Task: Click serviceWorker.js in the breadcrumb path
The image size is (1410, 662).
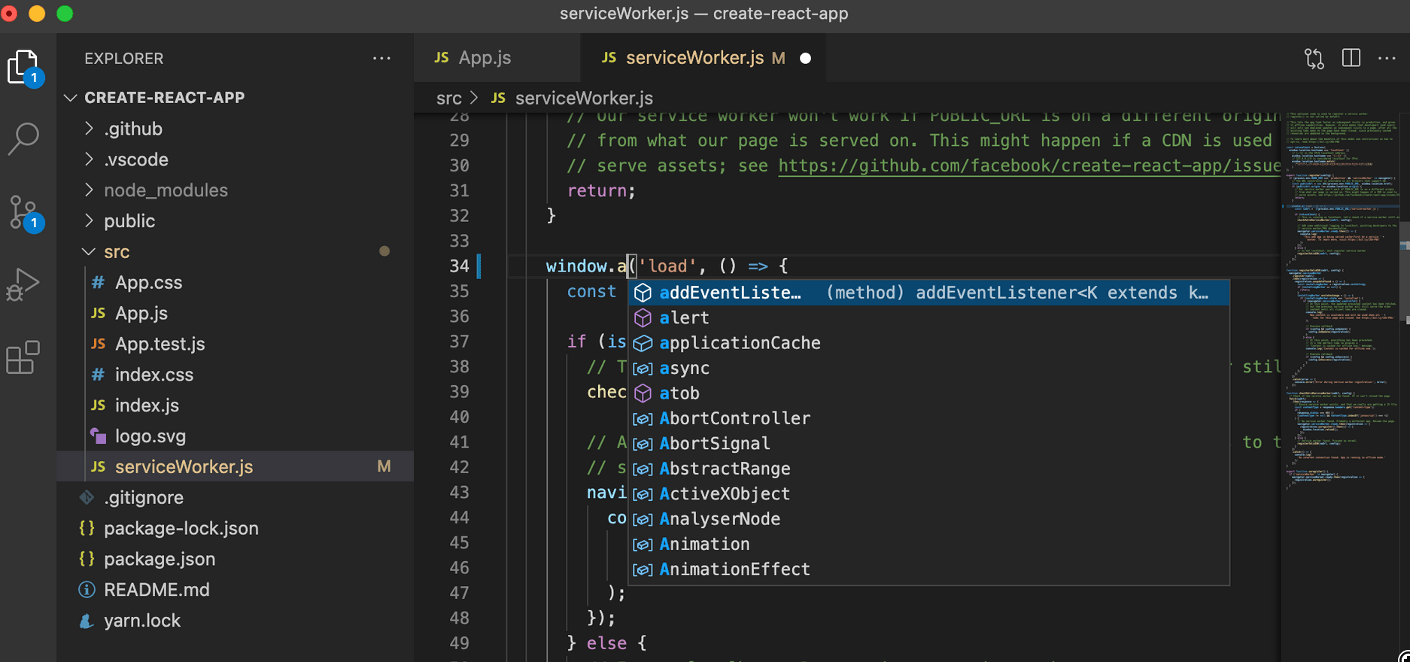Action: (x=584, y=99)
